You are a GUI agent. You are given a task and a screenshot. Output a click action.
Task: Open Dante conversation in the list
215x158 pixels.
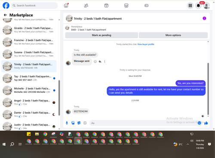(29, 114)
